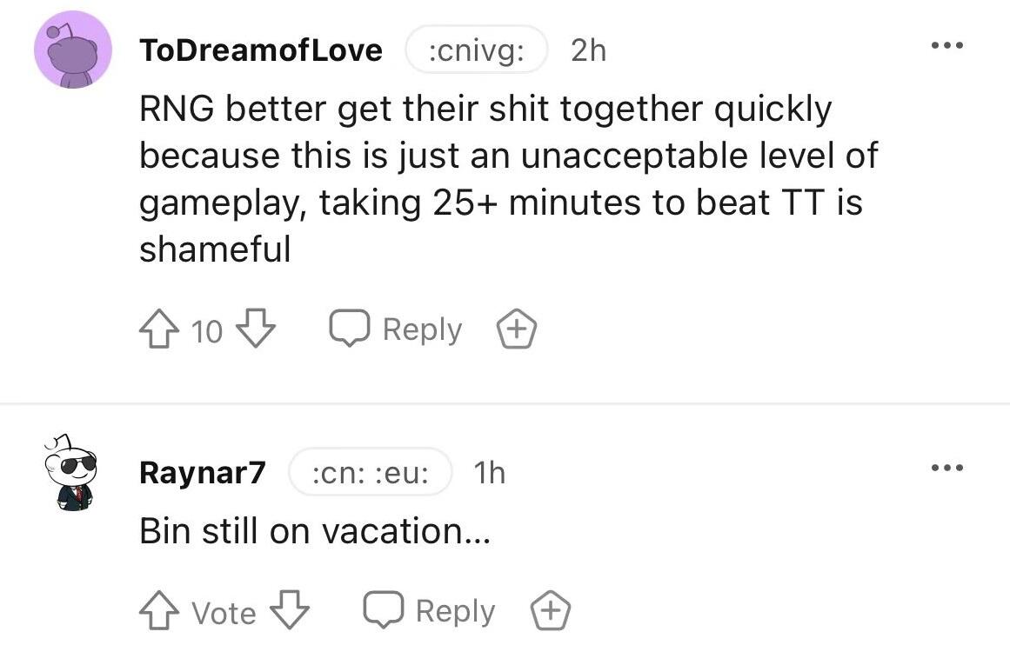
Task: Reply to the 'Bin still on vacation' comment
Action: click(430, 612)
